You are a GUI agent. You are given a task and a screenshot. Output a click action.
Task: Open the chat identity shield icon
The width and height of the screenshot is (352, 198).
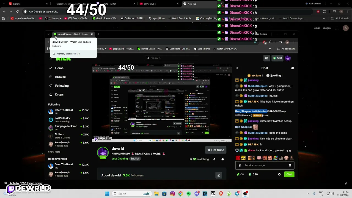[x=240, y=166]
